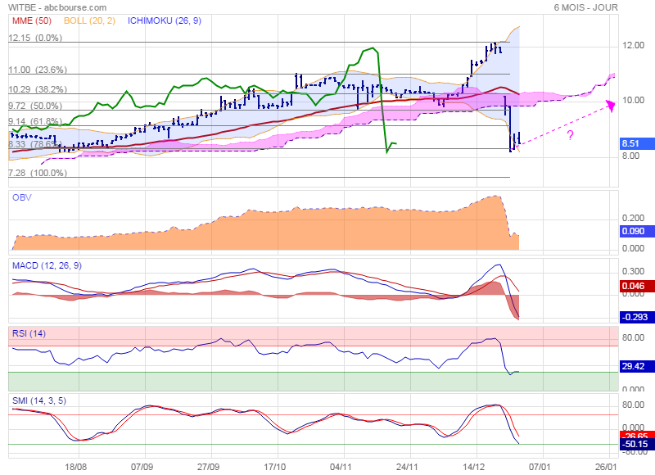The height and width of the screenshot is (475, 655).
Task: Click the RSI 80.00 axis label
Action: 633,337
